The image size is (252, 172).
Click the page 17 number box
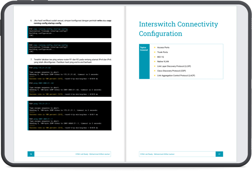click(x=219, y=154)
